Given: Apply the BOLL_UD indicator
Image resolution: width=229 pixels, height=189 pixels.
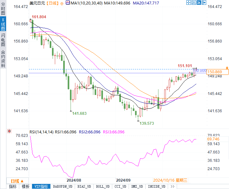Looking at the screenshot, I should (102, 186).
